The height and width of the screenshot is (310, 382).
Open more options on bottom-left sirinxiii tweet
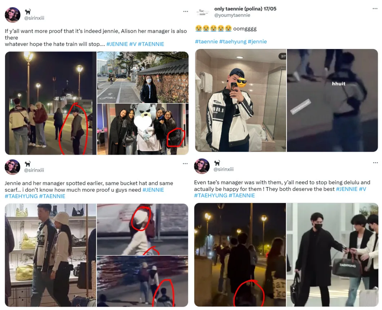pos(185,164)
